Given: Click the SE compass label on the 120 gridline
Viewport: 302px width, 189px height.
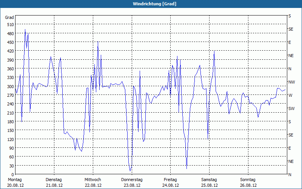Looking at the screenshot, I should point(291,135).
